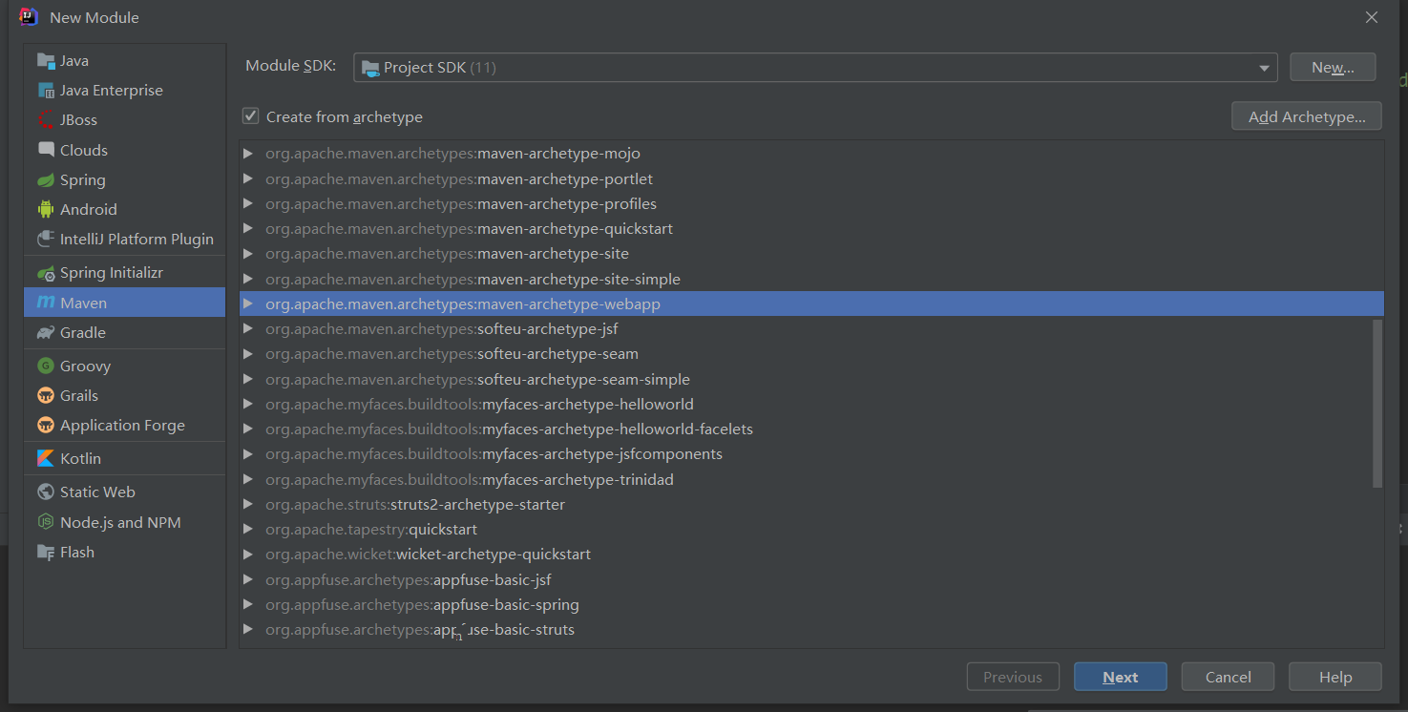Expand maven-archetype-webapp tree node
The width and height of the screenshot is (1408, 712).
(x=248, y=304)
